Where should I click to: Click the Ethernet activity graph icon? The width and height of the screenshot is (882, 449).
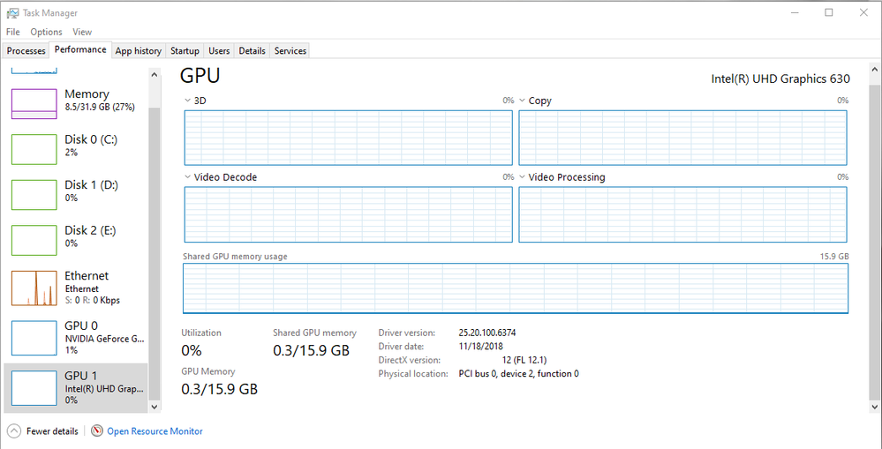pos(34,288)
